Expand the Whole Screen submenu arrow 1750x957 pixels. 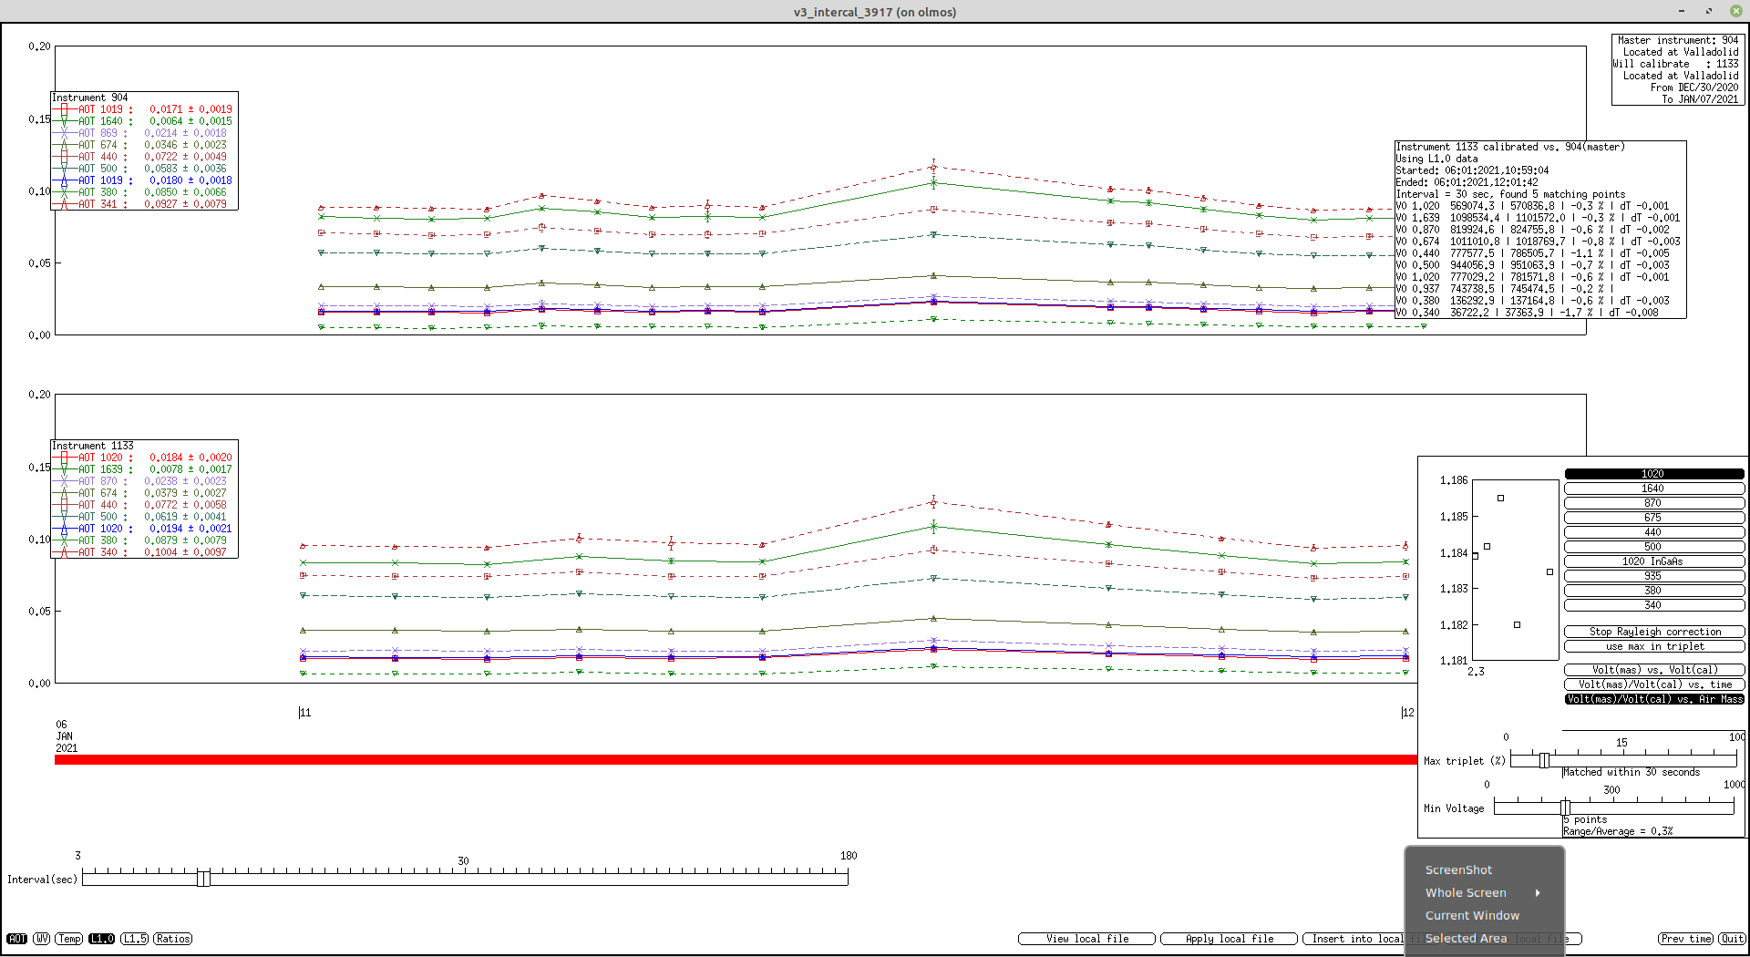point(1538,893)
